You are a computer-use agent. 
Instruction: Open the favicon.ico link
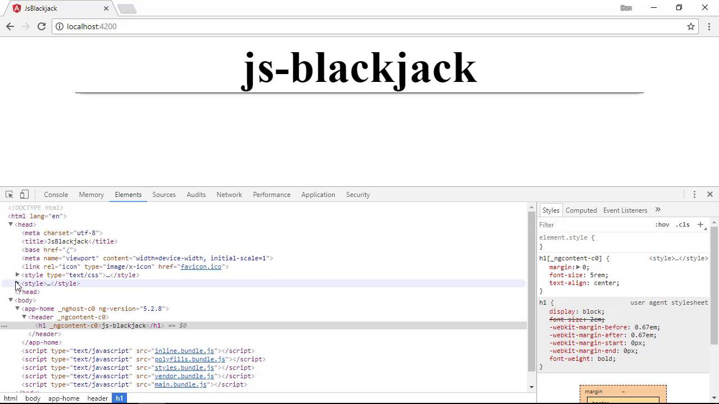(x=201, y=267)
